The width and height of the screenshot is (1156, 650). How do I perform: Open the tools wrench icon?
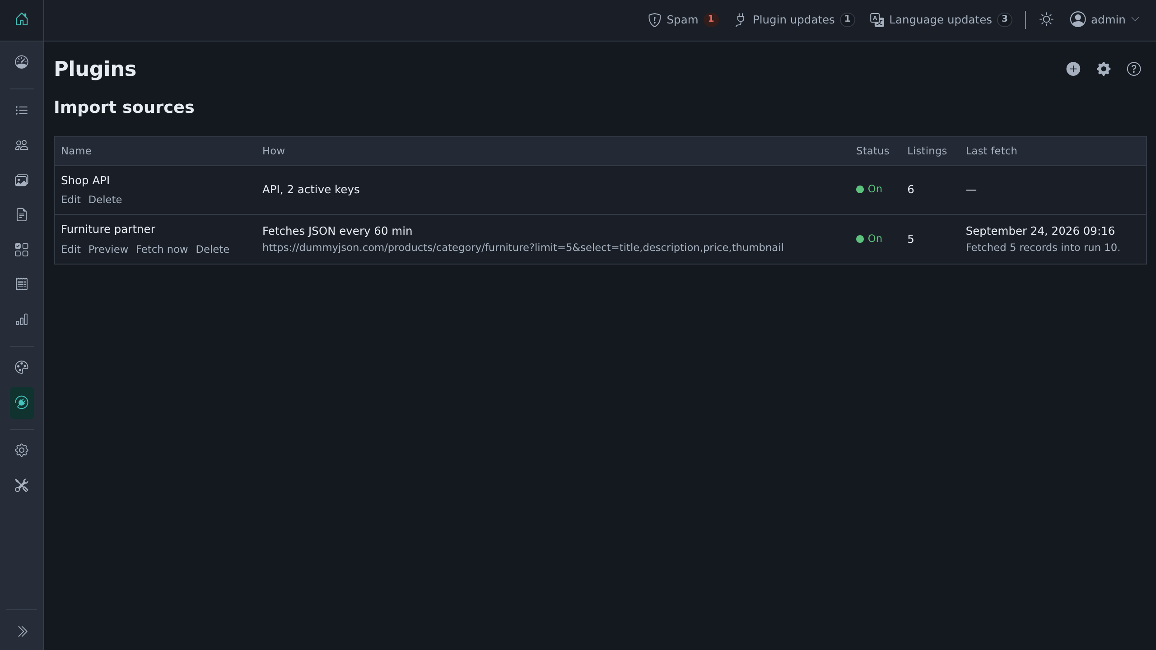[22, 485]
